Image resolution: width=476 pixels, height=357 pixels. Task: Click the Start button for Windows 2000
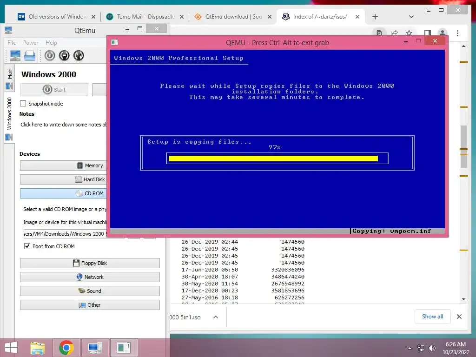click(54, 90)
